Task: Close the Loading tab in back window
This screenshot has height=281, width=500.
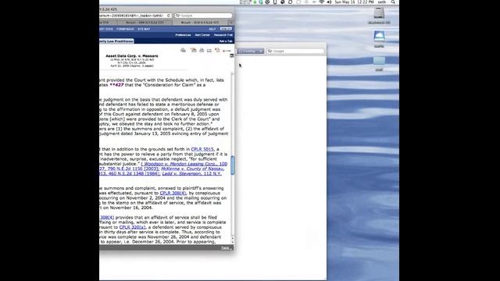Action: click(261, 51)
